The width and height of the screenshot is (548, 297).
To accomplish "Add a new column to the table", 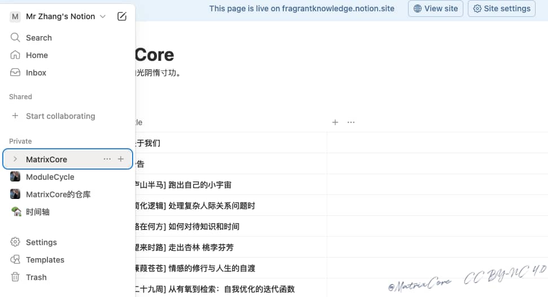I will 335,122.
